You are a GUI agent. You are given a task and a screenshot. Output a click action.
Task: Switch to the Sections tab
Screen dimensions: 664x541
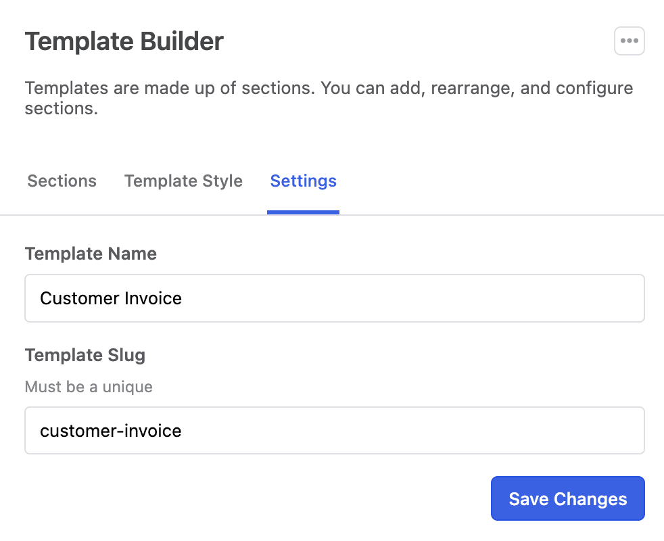click(x=62, y=181)
